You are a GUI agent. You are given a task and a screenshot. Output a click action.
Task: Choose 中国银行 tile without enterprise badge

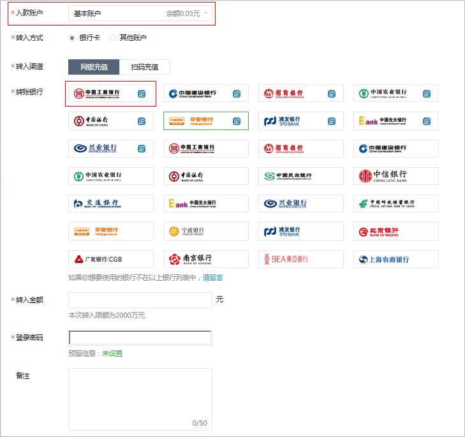(x=206, y=176)
